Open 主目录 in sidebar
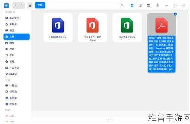 tap(17, 24)
